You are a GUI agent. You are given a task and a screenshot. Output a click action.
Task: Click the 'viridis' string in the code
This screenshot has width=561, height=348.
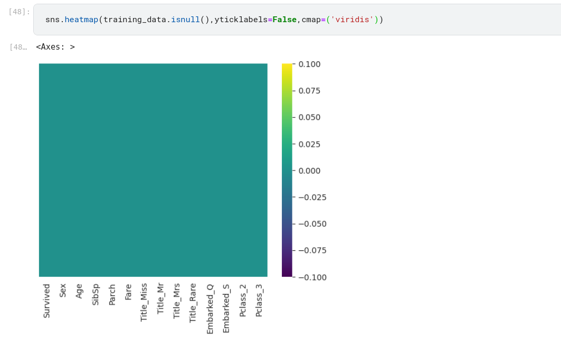(x=352, y=20)
